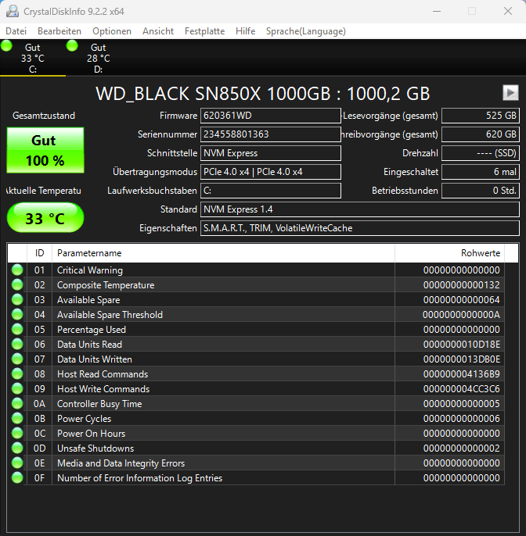Image resolution: width=526 pixels, height=536 pixels.
Task: Click raw value 00000000000132
Action: click(x=461, y=284)
